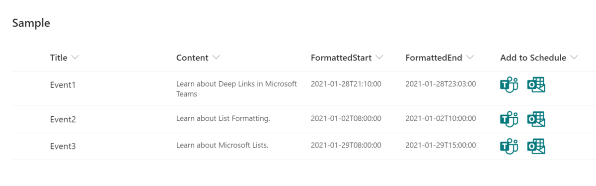Add Event2 to schedule via Teams icon

pyautogui.click(x=509, y=119)
